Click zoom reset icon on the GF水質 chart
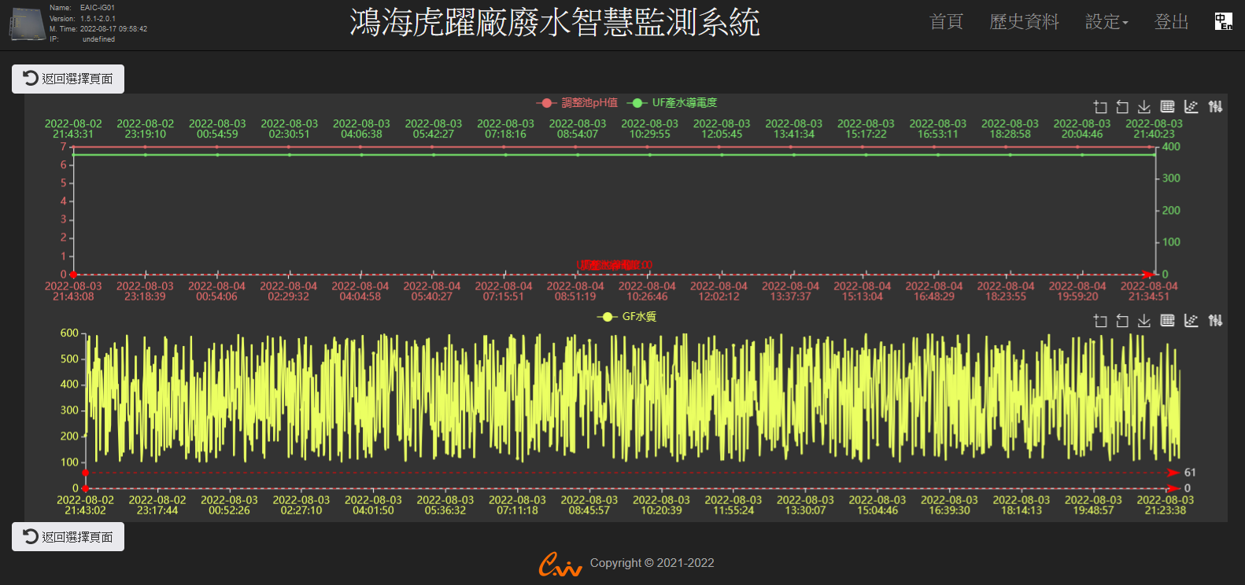The width and height of the screenshot is (1245, 585). 1122,321
